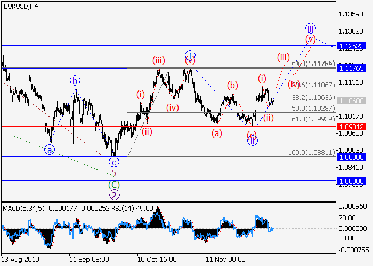Click the blue circled wave c marker
The width and height of the screenshot is (373, 266).
[x=113, y=162]
